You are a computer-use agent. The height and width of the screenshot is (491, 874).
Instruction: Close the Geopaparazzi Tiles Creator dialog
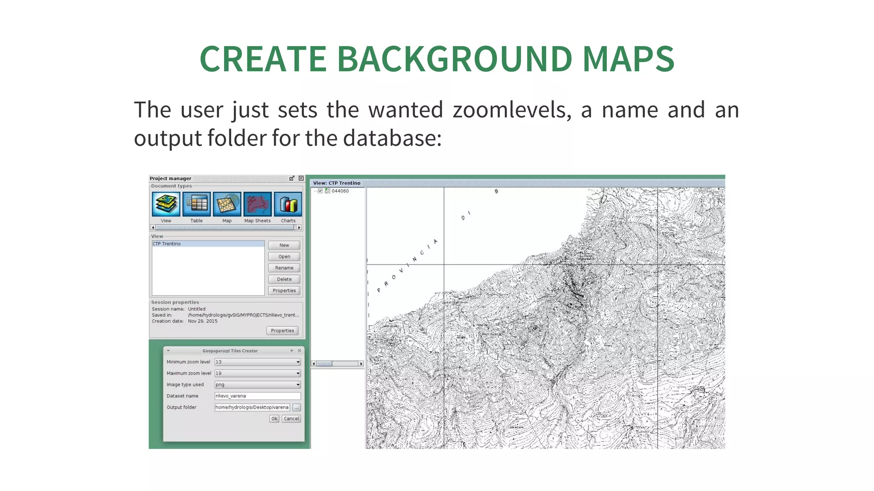coord(300,351)
